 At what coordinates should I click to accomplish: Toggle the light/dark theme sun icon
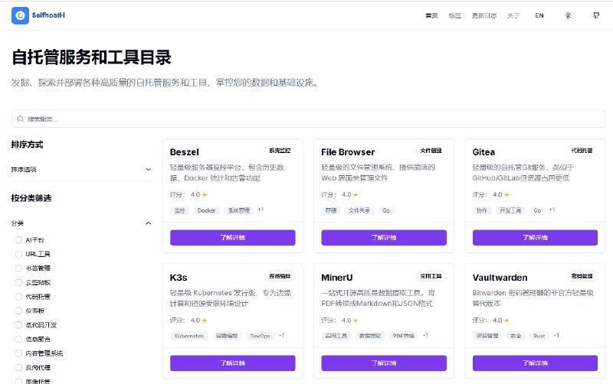pyautogui.click(x=568, y=15)
